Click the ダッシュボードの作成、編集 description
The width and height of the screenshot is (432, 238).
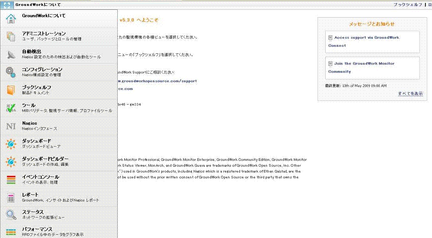(45, 165)
